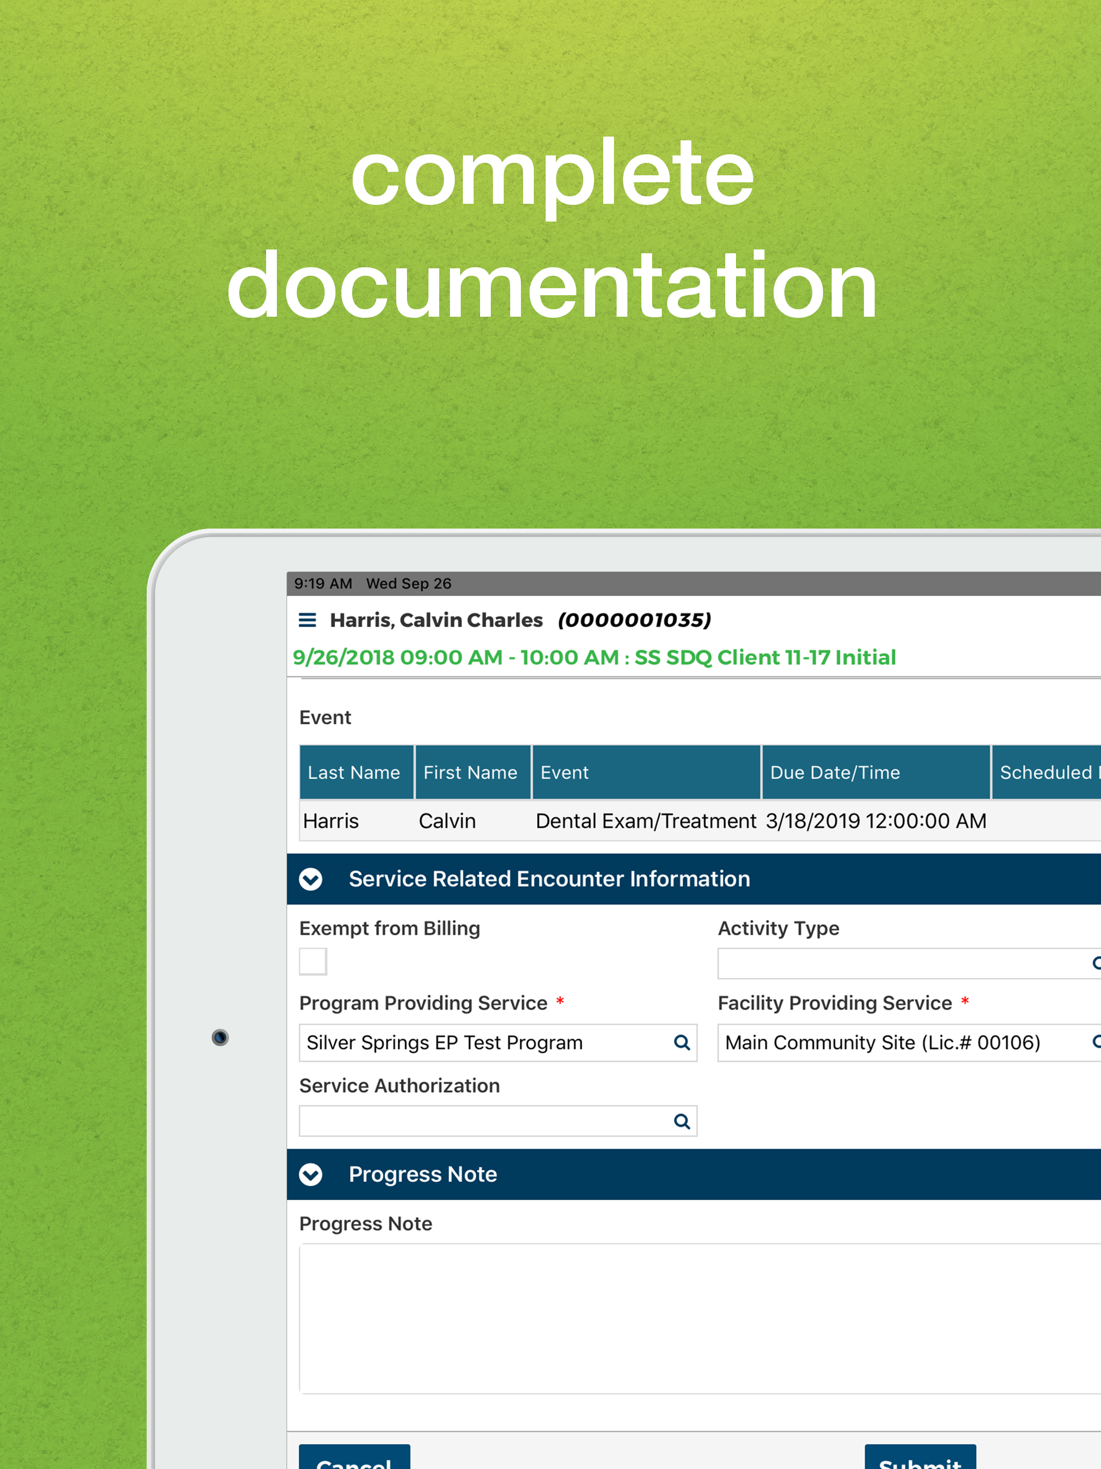The image size is (1101, 1469).
Task: Collapse the Service Related Encounter Information section
Action: [x=310, y=879]
